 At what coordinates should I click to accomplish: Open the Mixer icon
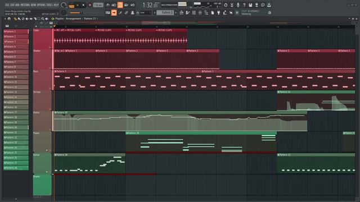(x=200, y=12)
